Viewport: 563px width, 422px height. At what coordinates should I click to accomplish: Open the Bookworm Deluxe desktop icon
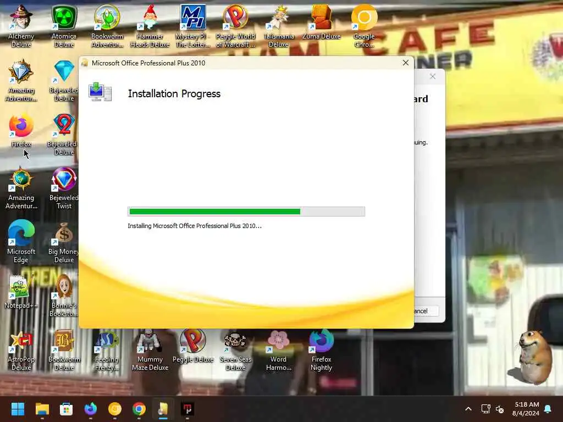pos(64,349)
